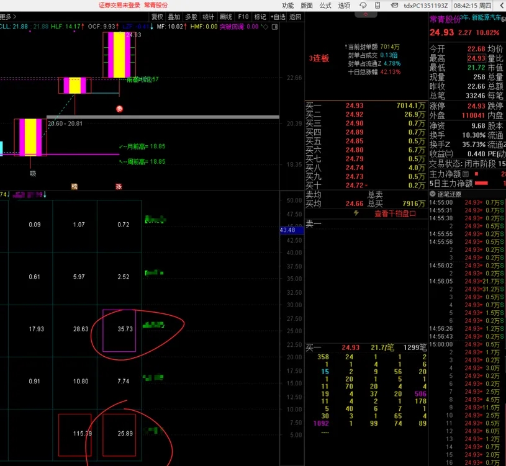The image size is (506, 466).
Task: Expand the 逐笔还原 panel dropdown arrow
Action: point(432,194)
